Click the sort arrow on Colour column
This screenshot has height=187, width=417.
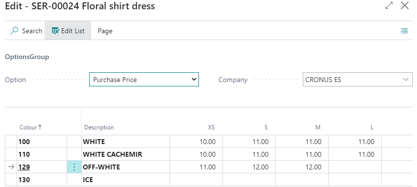click(x=40, y=127)
